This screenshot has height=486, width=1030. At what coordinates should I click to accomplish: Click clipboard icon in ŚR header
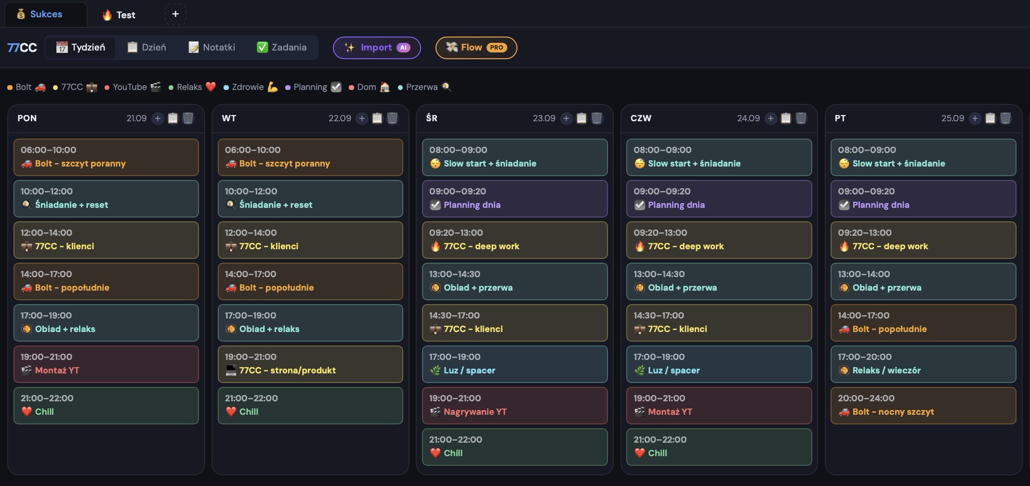(581, 118)
